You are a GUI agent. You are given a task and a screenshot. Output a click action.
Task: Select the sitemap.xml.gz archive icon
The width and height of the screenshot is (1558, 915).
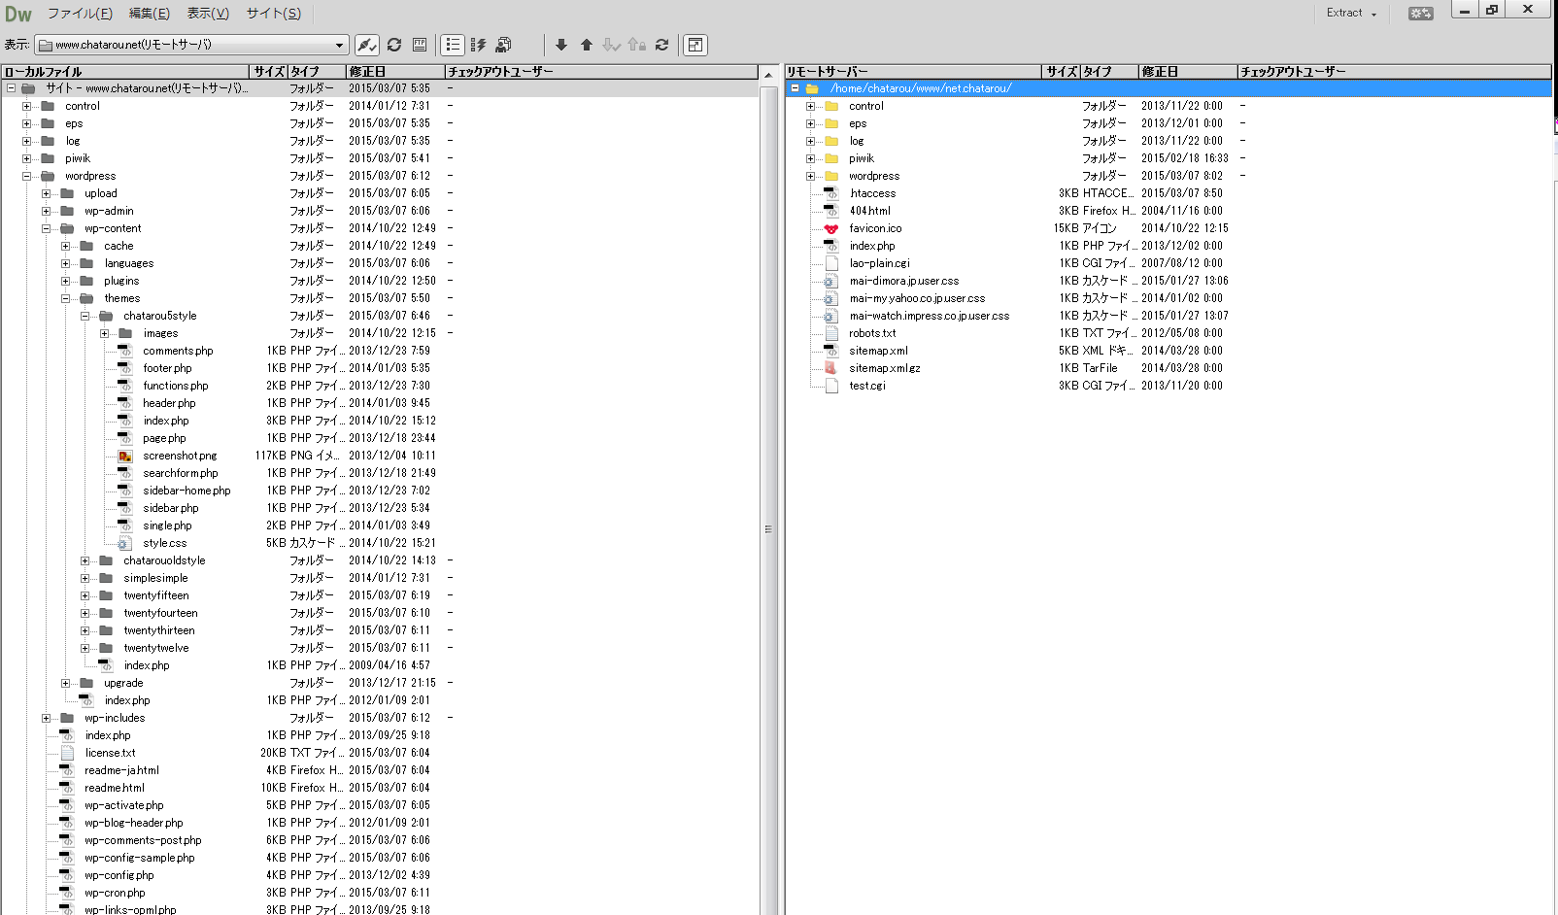tap(831, 368)
